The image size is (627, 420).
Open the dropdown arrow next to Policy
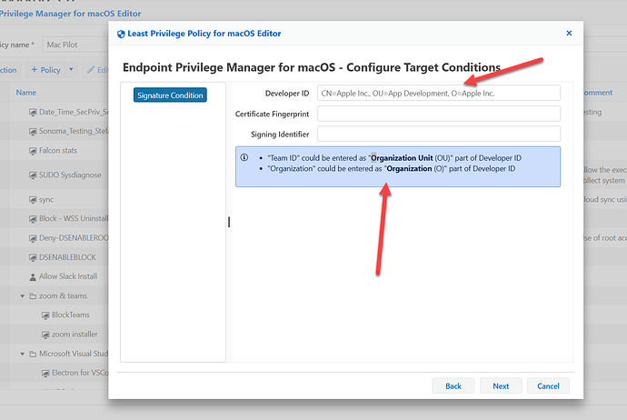[70, 70]
